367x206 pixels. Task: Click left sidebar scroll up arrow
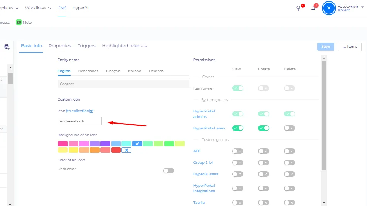[10, 68]
